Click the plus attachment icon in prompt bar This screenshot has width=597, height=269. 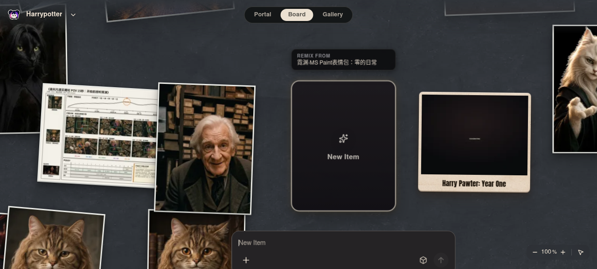[246, 260]
